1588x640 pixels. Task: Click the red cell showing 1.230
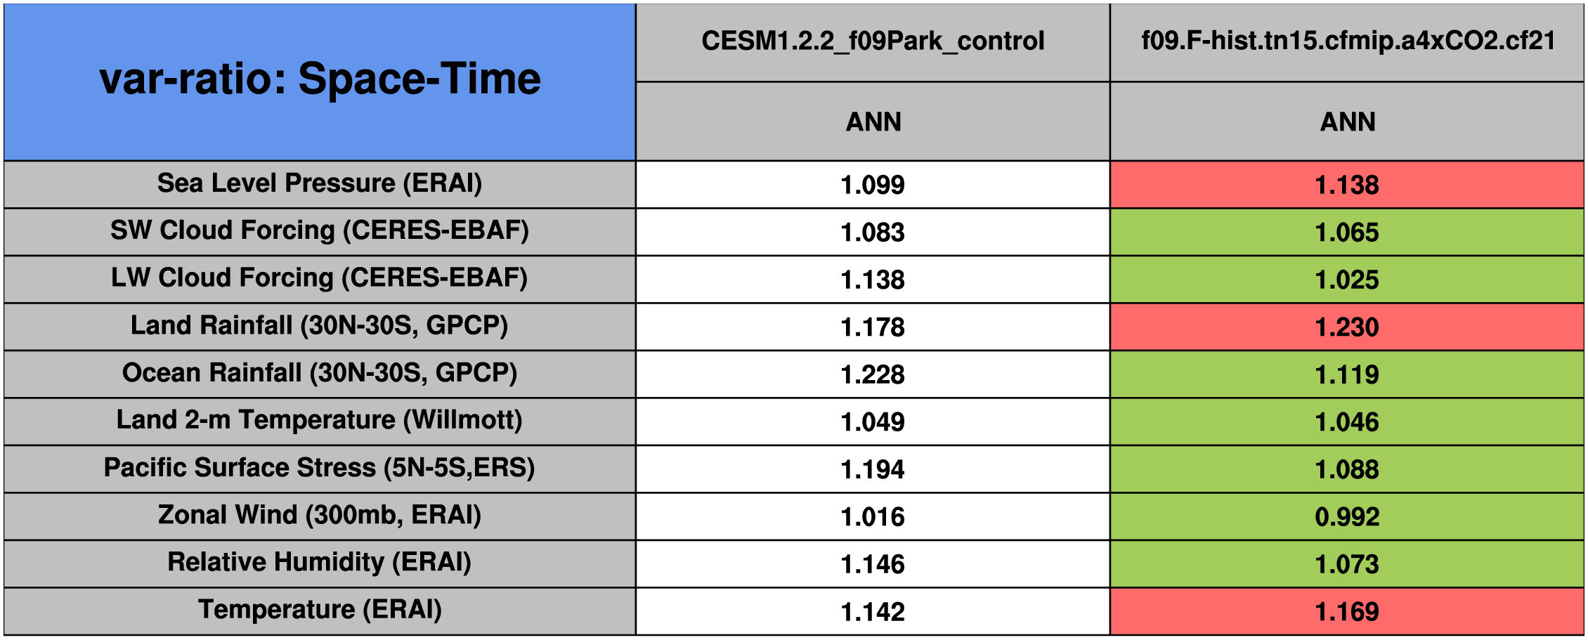click(1347, 327)
